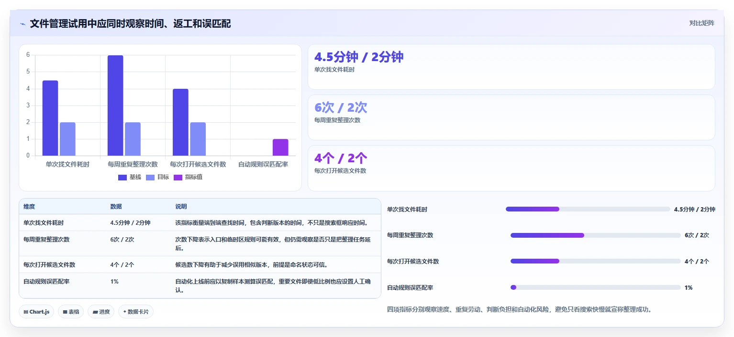734x337 pixels.
Task: Click chart axis label 自动规则误匹配率
Action: pos(263,164)
